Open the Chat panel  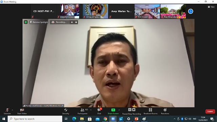coord(99,111)
